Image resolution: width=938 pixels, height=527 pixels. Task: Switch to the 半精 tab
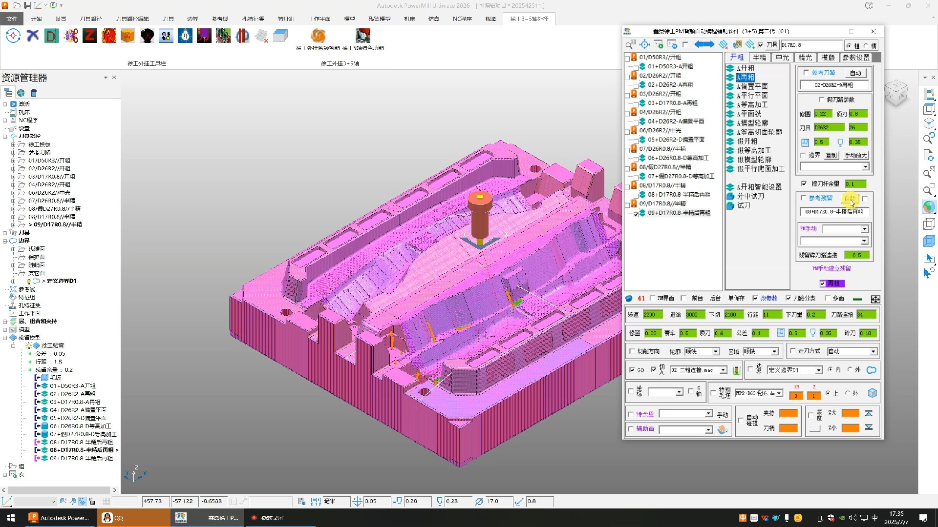759,57
